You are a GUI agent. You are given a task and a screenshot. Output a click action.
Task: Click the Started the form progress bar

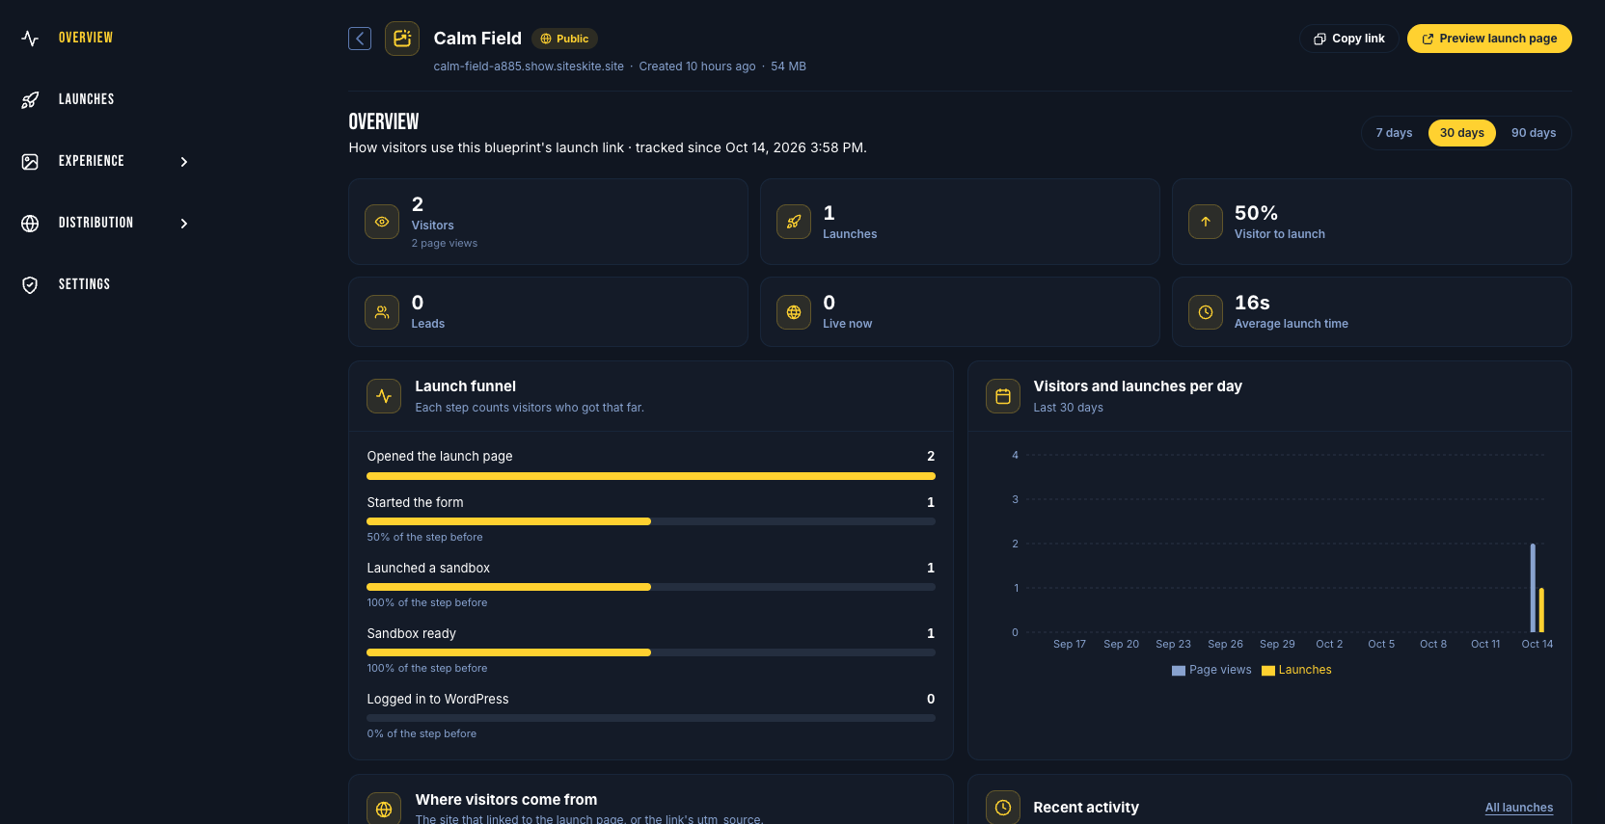[x=651, y=521]
